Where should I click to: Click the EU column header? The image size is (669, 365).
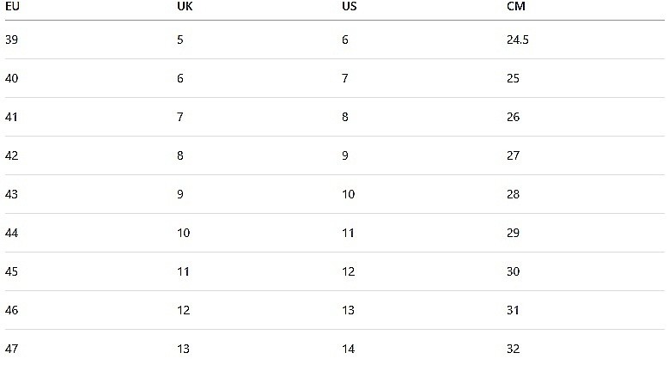[x=12, y=7]
